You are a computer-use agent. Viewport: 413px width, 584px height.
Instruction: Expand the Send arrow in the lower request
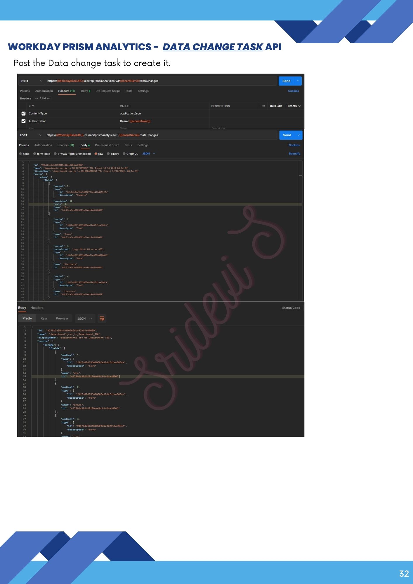coord(299,135)
